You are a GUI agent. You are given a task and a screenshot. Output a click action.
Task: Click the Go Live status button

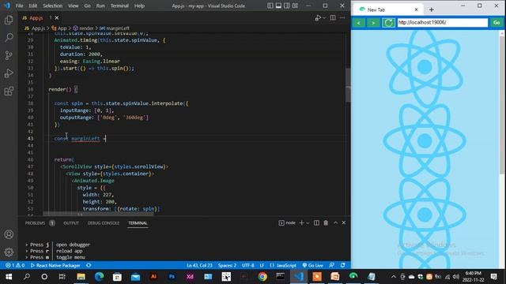pos(313,265)
